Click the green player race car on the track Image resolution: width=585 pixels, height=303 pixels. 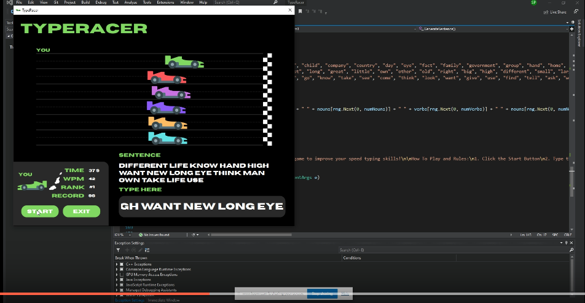coord(184,61)
